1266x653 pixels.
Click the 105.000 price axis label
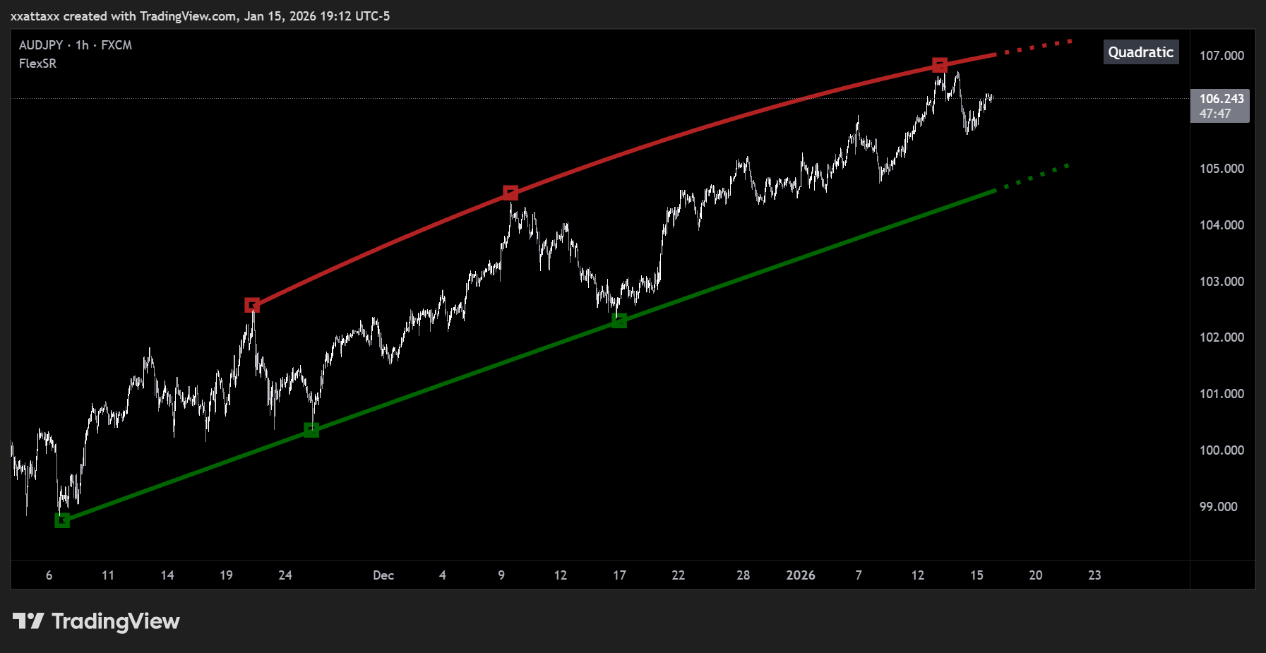(x=1222, y=169)
